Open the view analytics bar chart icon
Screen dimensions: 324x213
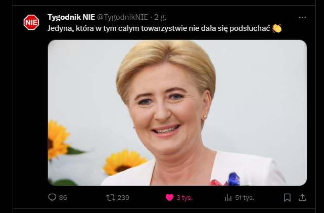228,197
